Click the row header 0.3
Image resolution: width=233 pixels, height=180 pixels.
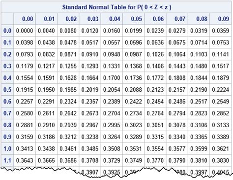[x=7, y=66]
